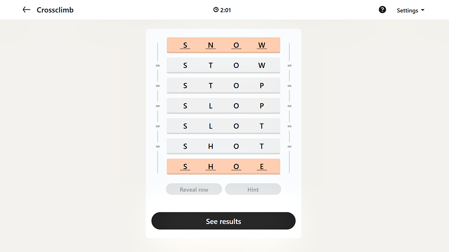Click right drag handle of SLOP row

[x=289, y=106]
